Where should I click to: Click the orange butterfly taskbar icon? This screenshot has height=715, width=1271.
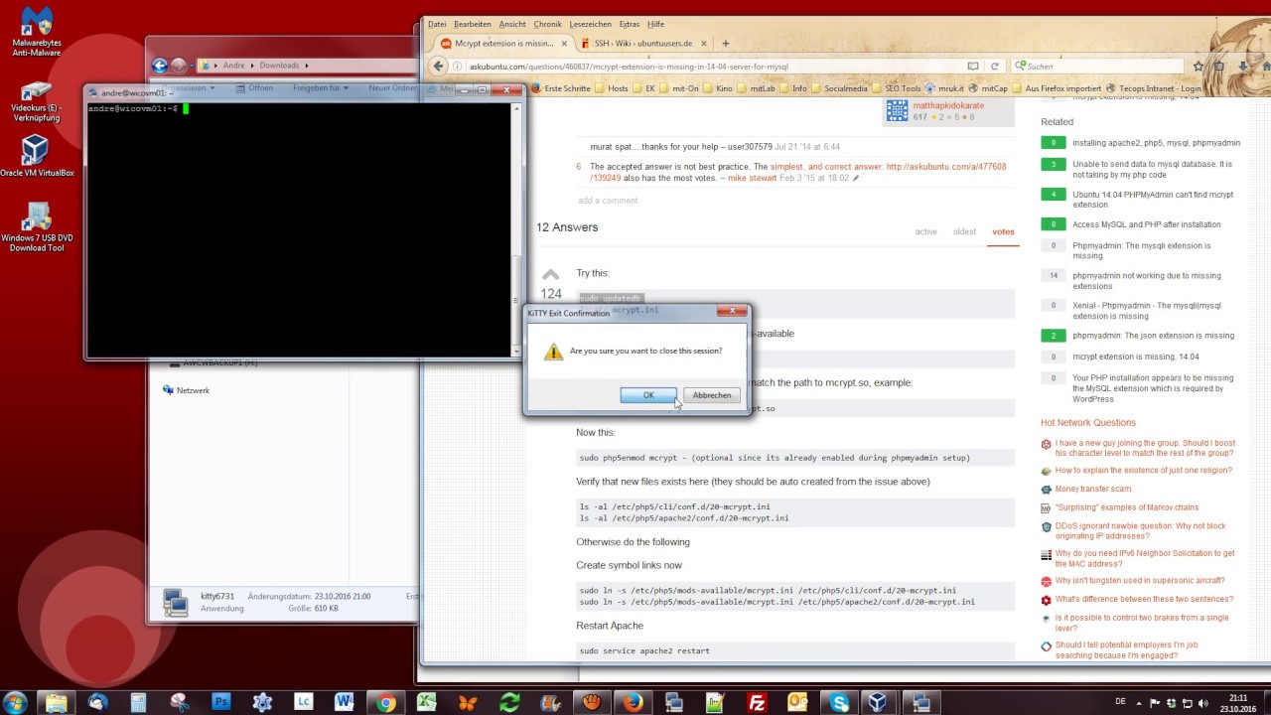[x=468, y=702]
